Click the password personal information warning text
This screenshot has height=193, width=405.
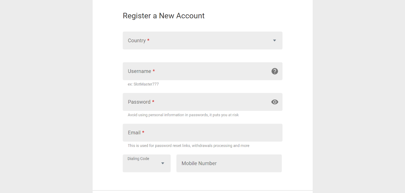183,115
